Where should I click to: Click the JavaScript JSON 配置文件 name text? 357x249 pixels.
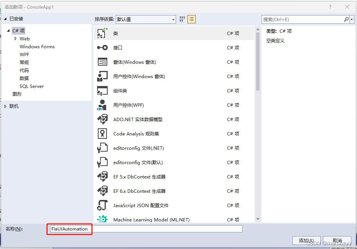click(141, 205)
